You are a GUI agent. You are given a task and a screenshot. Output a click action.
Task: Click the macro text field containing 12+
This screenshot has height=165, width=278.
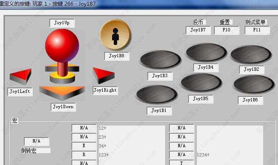pos(132,128)
